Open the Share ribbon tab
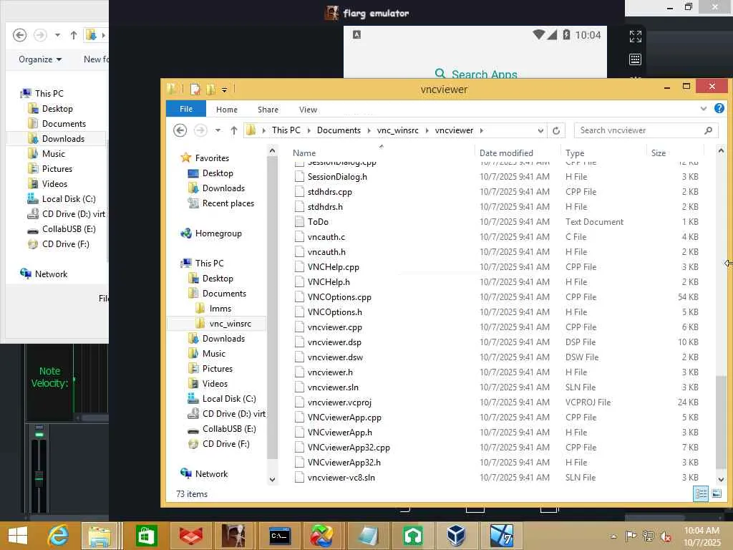Image resolution: width=733 pixels, height=550 pixels. pos(268,110)
